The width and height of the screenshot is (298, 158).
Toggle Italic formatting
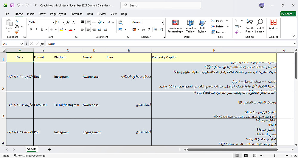[36, 29]
